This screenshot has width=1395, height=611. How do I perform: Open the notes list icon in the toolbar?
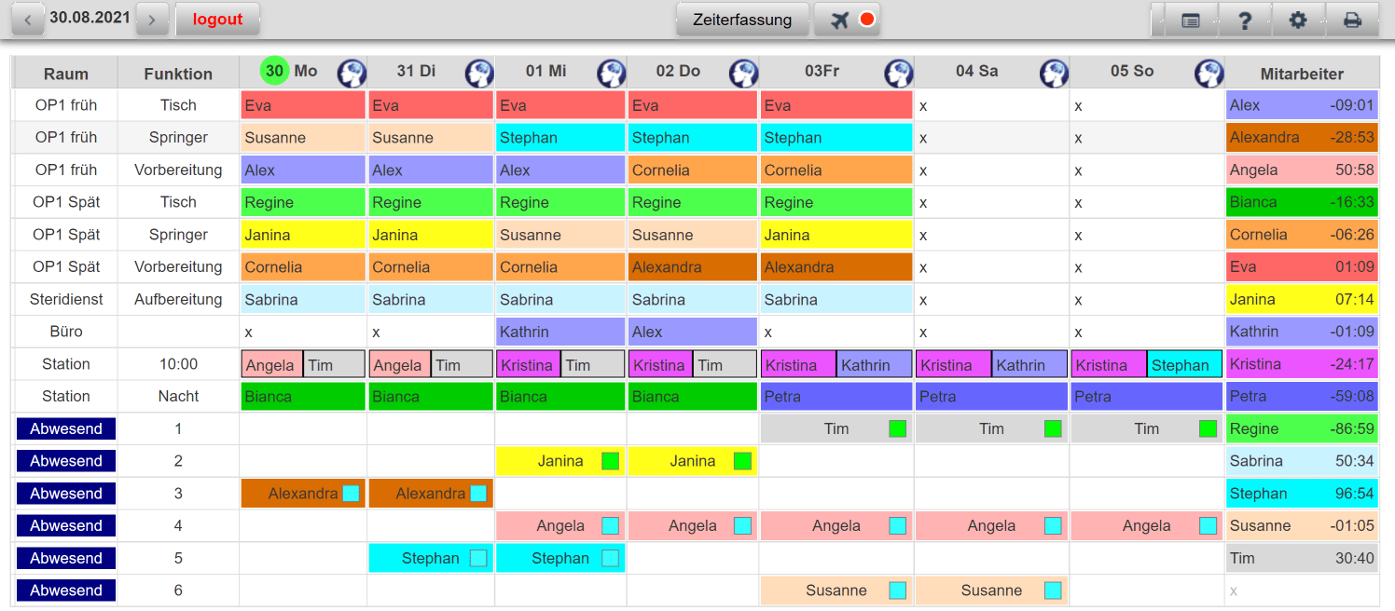(x=1191, y=19)
